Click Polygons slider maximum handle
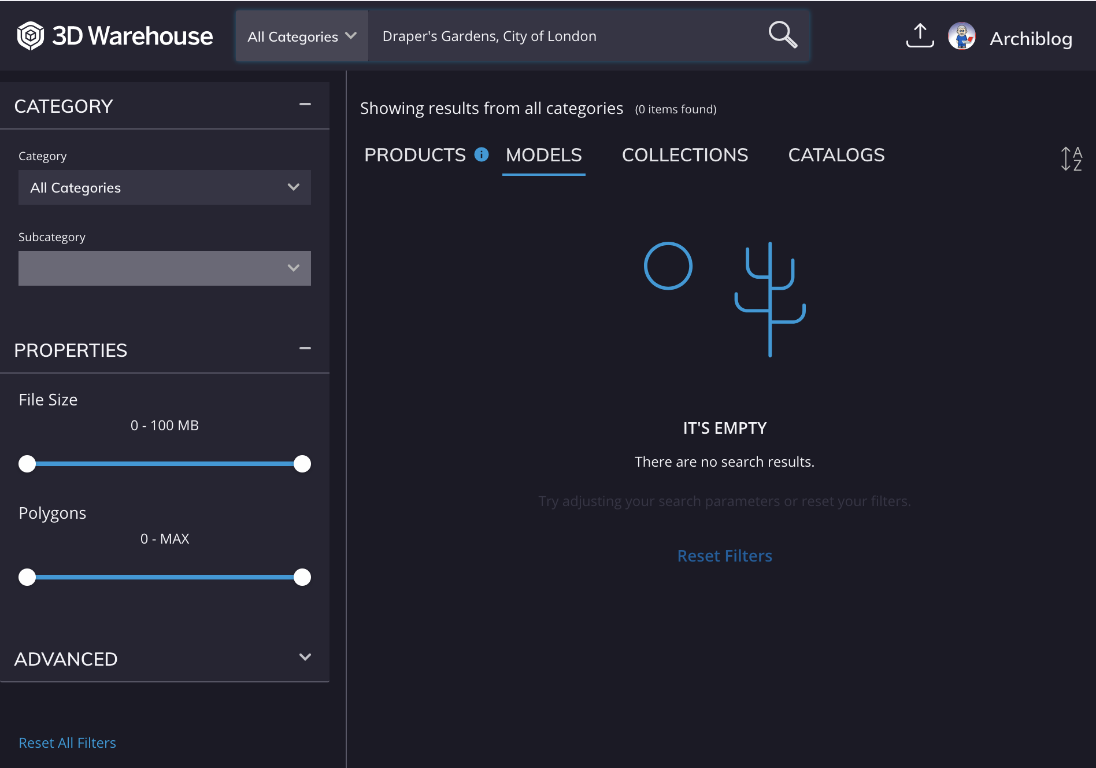 point(302,577)
